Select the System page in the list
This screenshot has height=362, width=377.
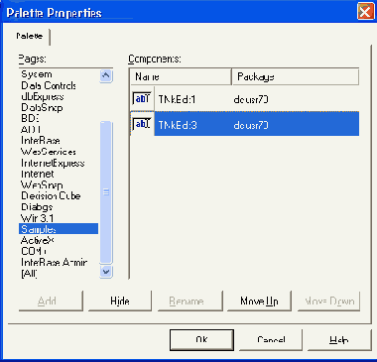(37, 74)
